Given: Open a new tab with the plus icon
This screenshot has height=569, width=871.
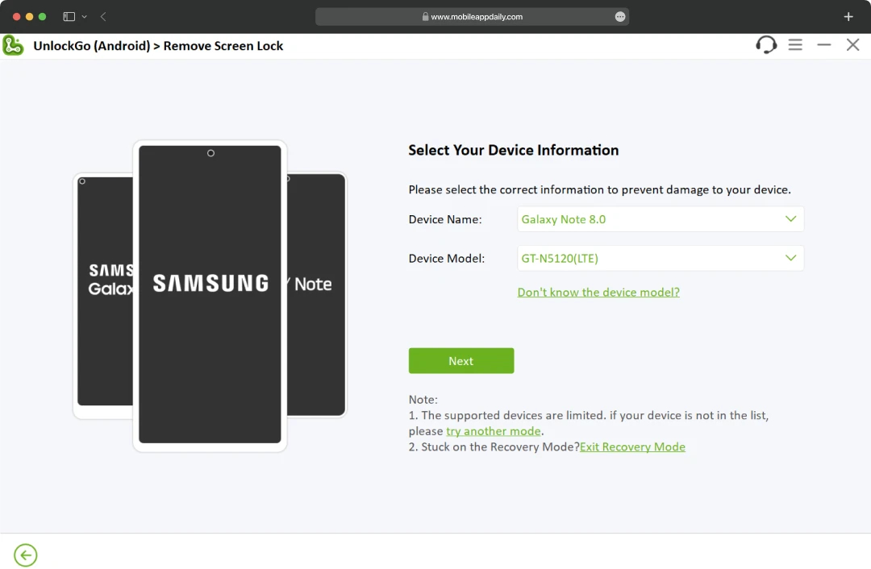Looking at the screenshot, I should (x=848, y=16).
